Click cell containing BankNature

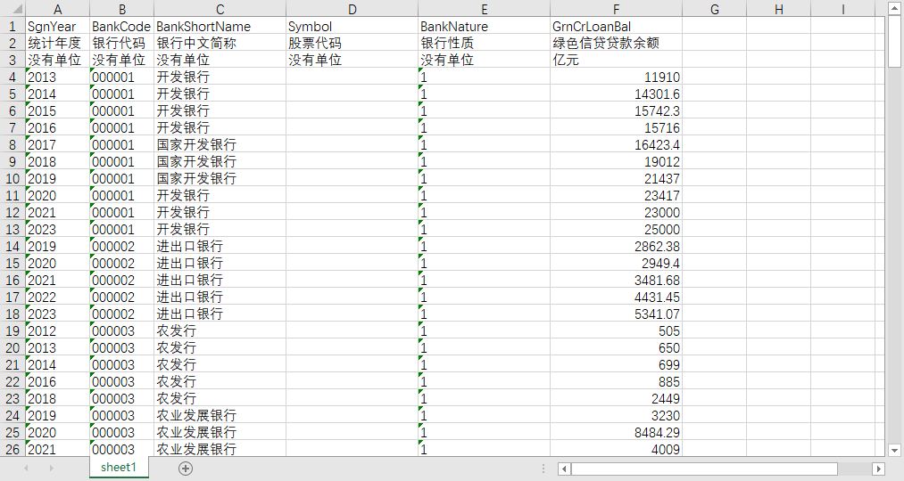[x=485, y=26]
